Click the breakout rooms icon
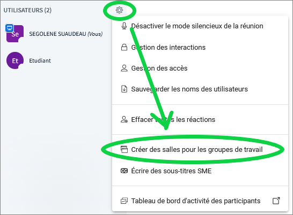Image resolution: width=293 pixels, height=215 pixels. point(124,149)
